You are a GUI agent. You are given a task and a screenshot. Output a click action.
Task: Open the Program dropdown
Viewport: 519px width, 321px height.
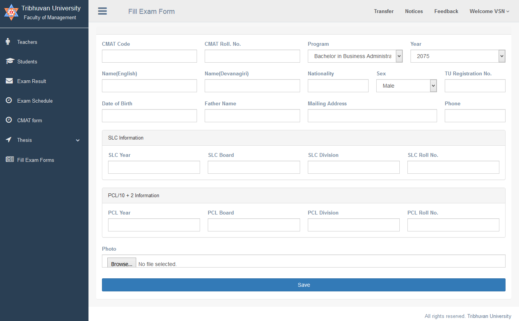(x=355, y=56)
